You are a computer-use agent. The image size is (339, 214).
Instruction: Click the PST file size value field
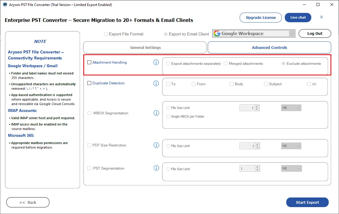point(247,168)
